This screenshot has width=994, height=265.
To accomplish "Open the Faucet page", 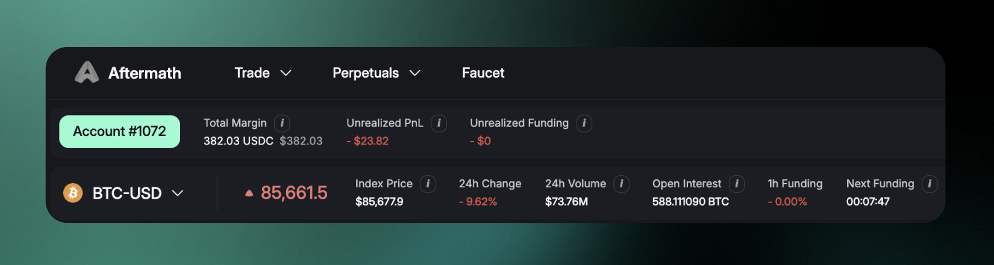I will [x=483, y=73].
